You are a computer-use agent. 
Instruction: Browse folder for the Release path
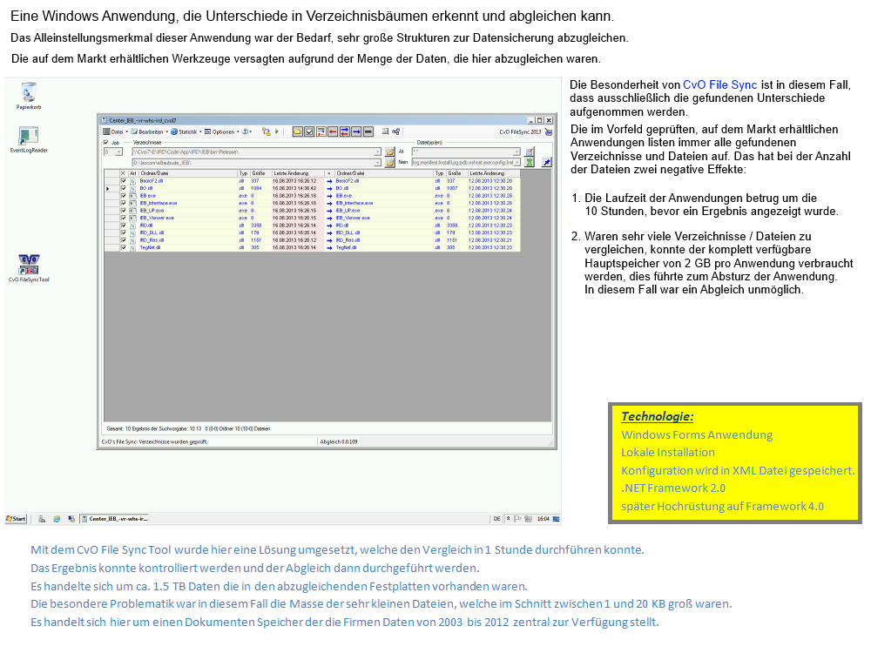[x=390, y=152]
